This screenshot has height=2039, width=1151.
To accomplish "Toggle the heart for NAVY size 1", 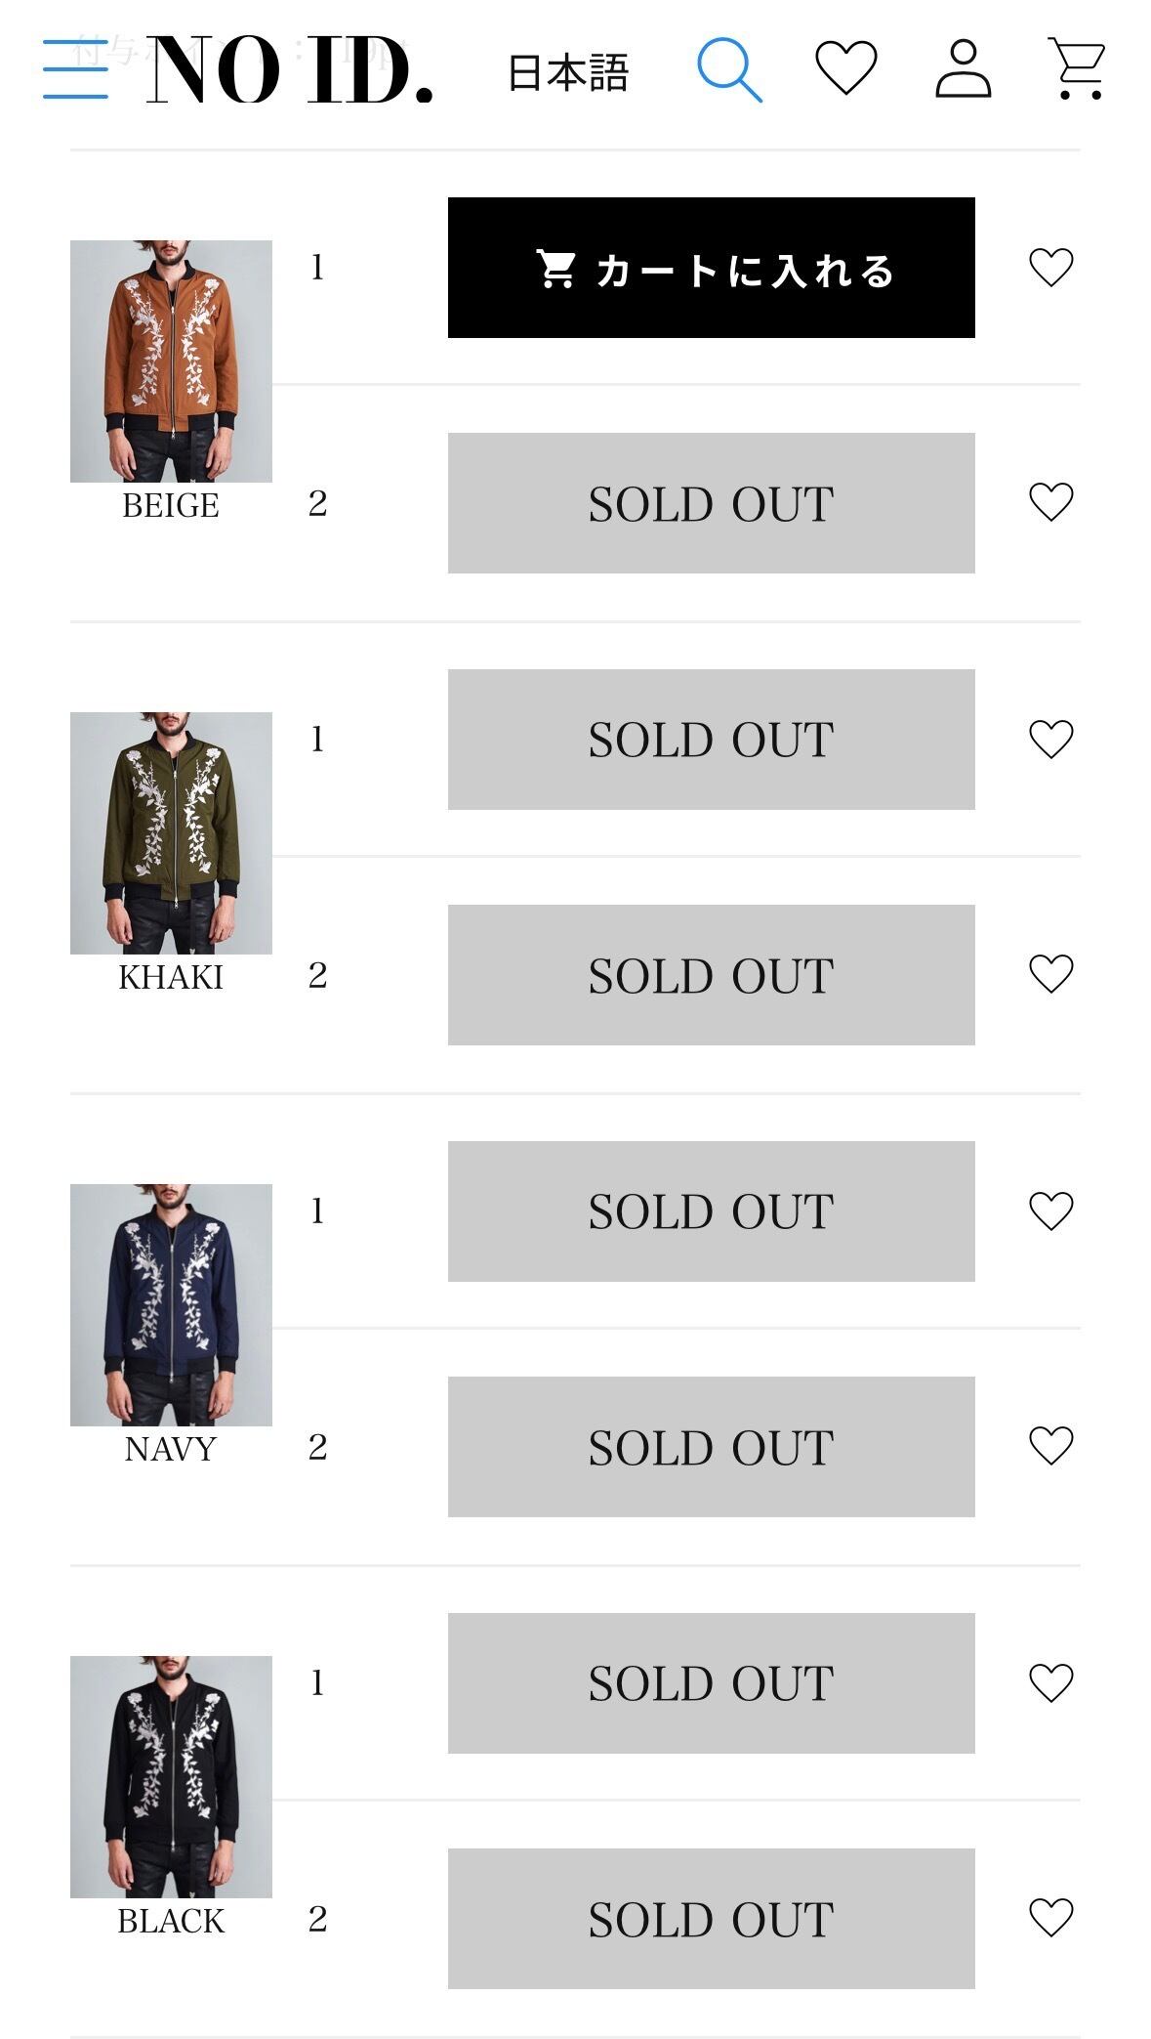I will 1051,1211.
